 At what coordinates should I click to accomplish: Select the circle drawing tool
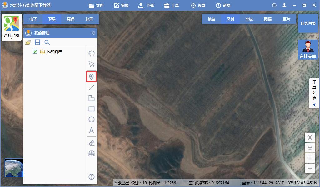[92, 119]
